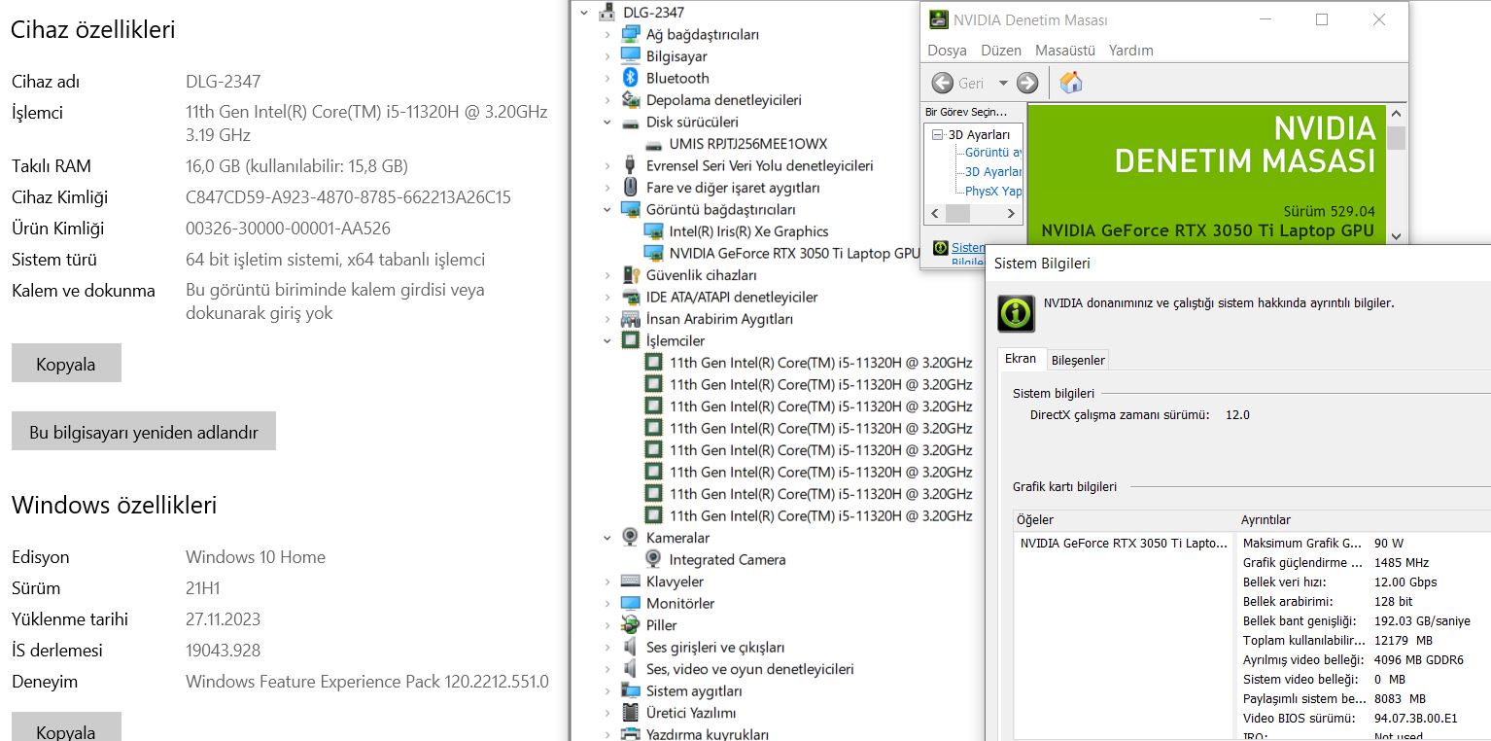Image resolution: width=1491 pixels, height=741 pixels.
Task: Select NVIDIA GeForce RTX 3050 Ti Laptop GPU in tree
Action: point(794,253)
